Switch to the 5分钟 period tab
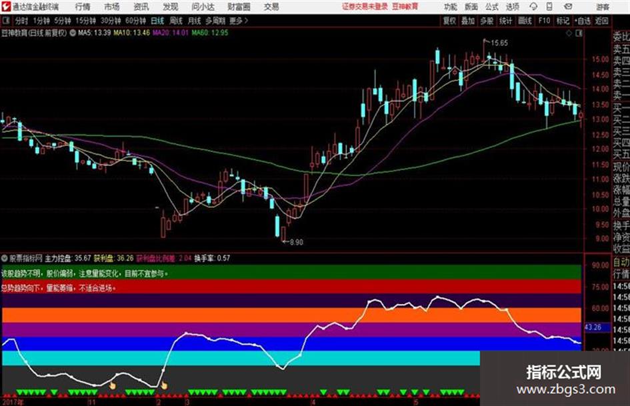630x406 pixels. pyautogui.click(x=63, y=21)
